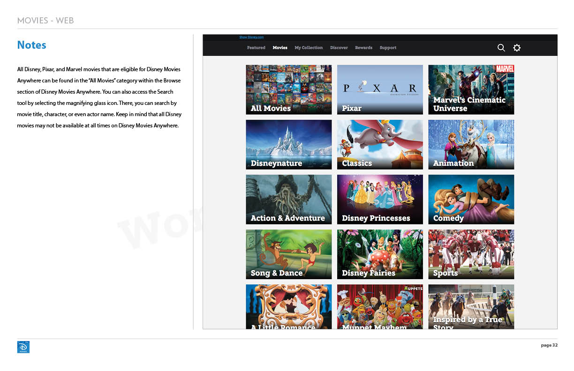Screen dimensions: 574x371
Task: Browse the Pixar category
Action: (380, 89)
